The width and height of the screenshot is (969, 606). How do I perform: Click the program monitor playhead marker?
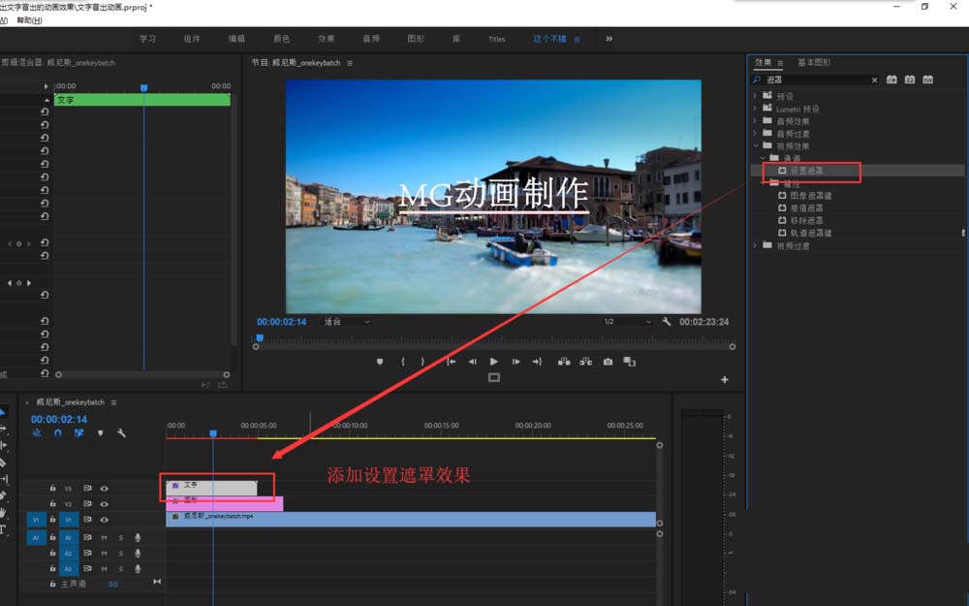(260, 337)
